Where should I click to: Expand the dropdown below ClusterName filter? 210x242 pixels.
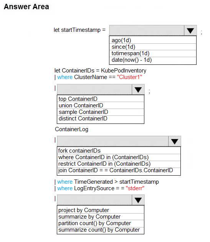[138, 89]
